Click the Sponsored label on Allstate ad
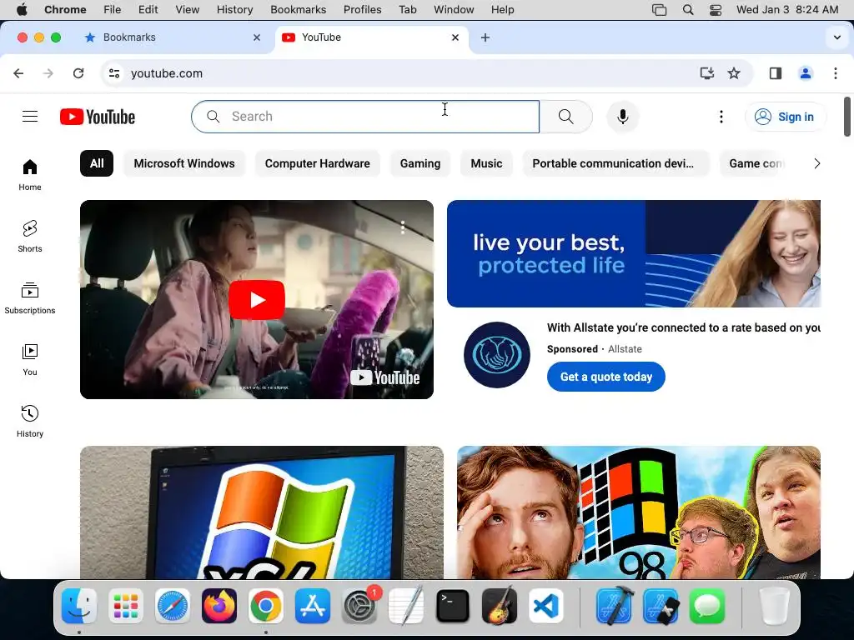 [x=572, y=349]
